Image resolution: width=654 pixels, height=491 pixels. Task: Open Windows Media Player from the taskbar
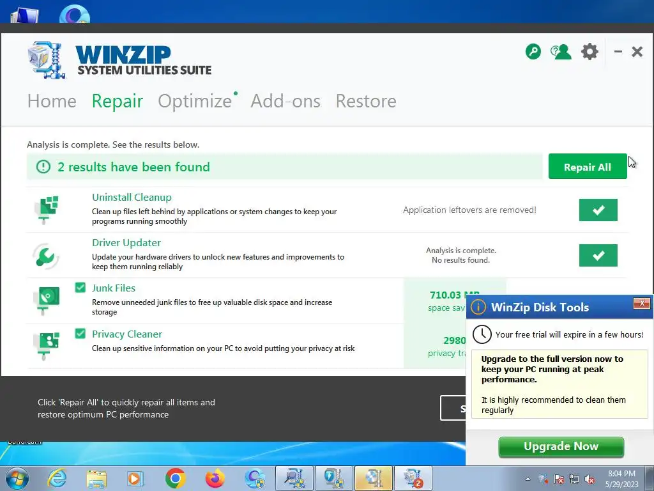pos(135,478)
